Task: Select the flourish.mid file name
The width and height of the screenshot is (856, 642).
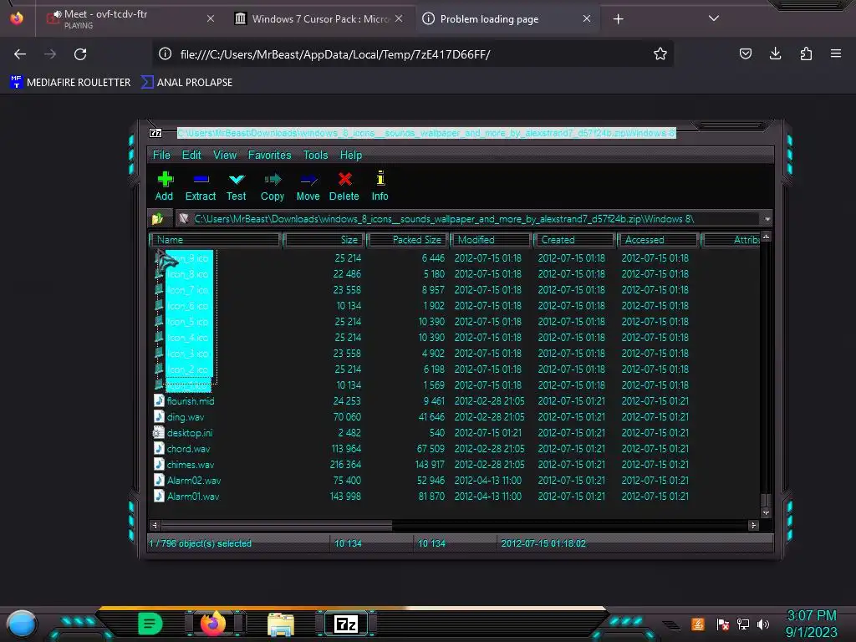Action: pyautogui.click(x=191, y=400)
